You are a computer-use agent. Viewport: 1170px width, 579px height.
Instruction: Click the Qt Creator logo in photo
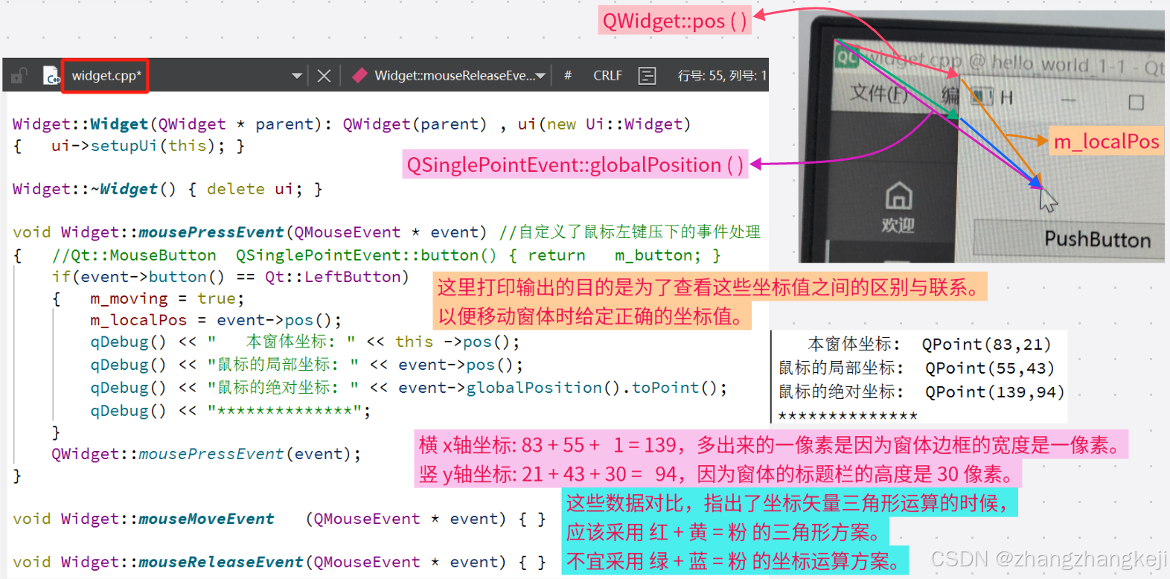pyautogui.click(x=847, y=57)
